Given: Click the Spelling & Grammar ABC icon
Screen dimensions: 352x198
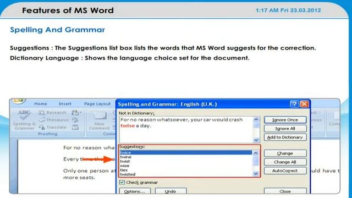Looking at the screenshot, I should pyautogui.click(x=24, y=115).
